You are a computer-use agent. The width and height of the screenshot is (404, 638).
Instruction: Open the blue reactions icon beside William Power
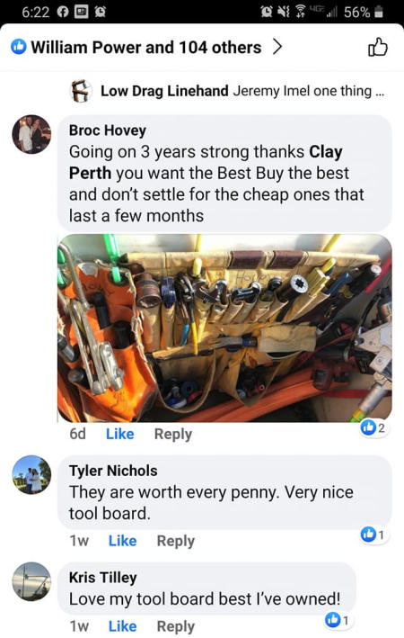tap(18, 47)
